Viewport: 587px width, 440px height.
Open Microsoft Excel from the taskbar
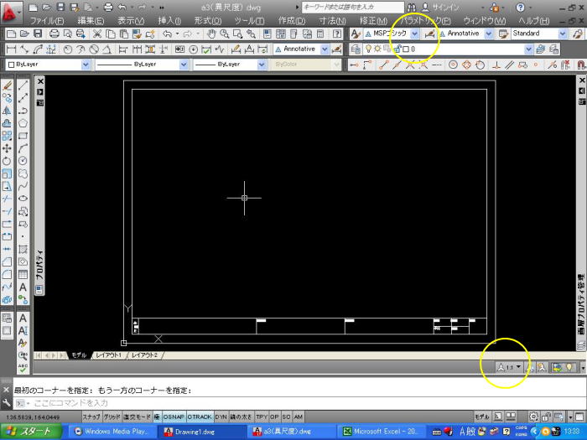pyautogui.click(x=382, y=432)
